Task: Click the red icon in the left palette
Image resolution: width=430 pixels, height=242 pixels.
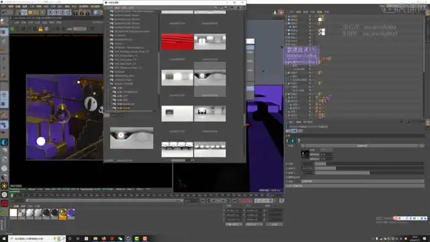Action: coord(4,203)
